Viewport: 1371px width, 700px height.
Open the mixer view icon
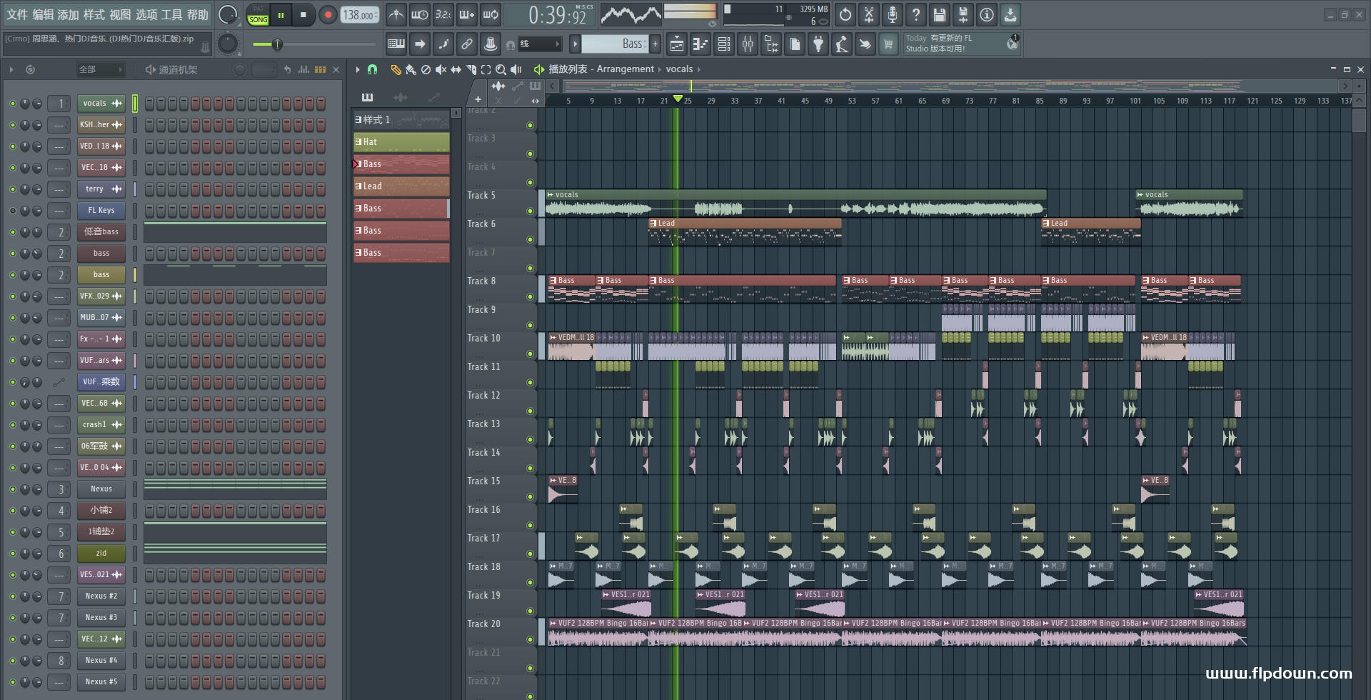[x=748, y=44]
